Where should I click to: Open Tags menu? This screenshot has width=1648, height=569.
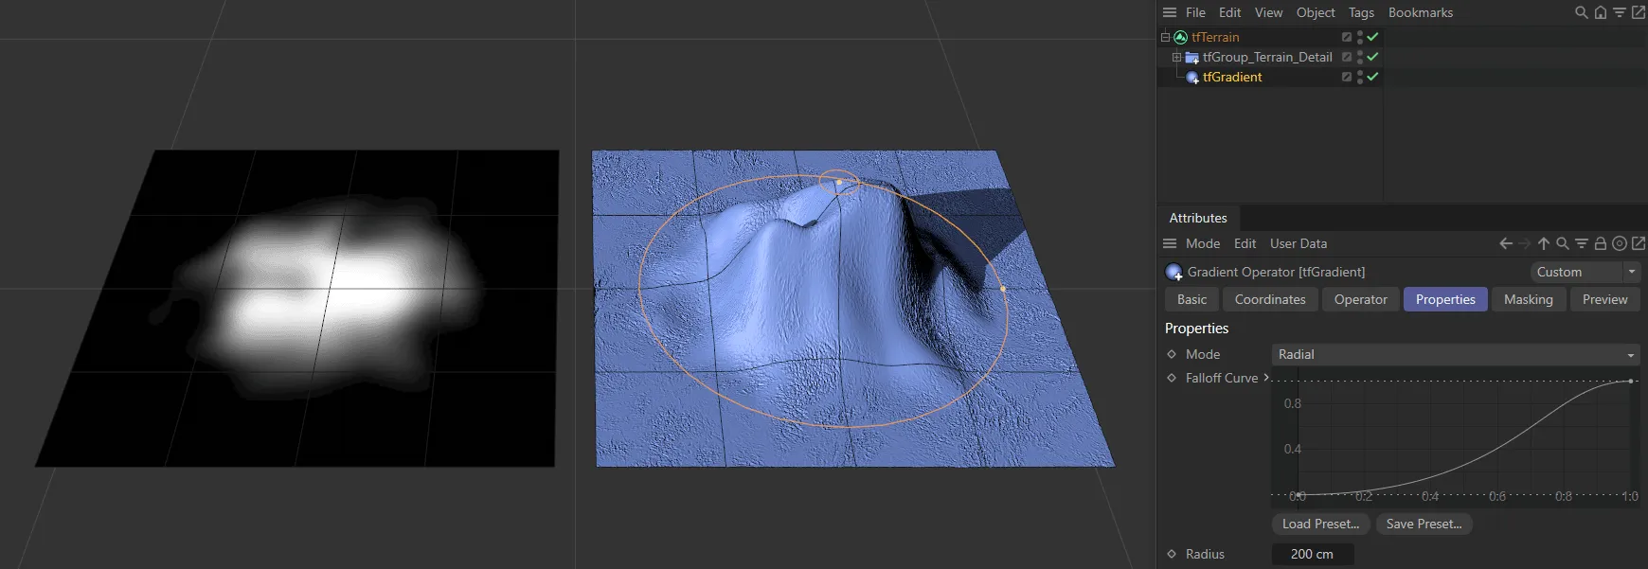[x=1361, y=12]
